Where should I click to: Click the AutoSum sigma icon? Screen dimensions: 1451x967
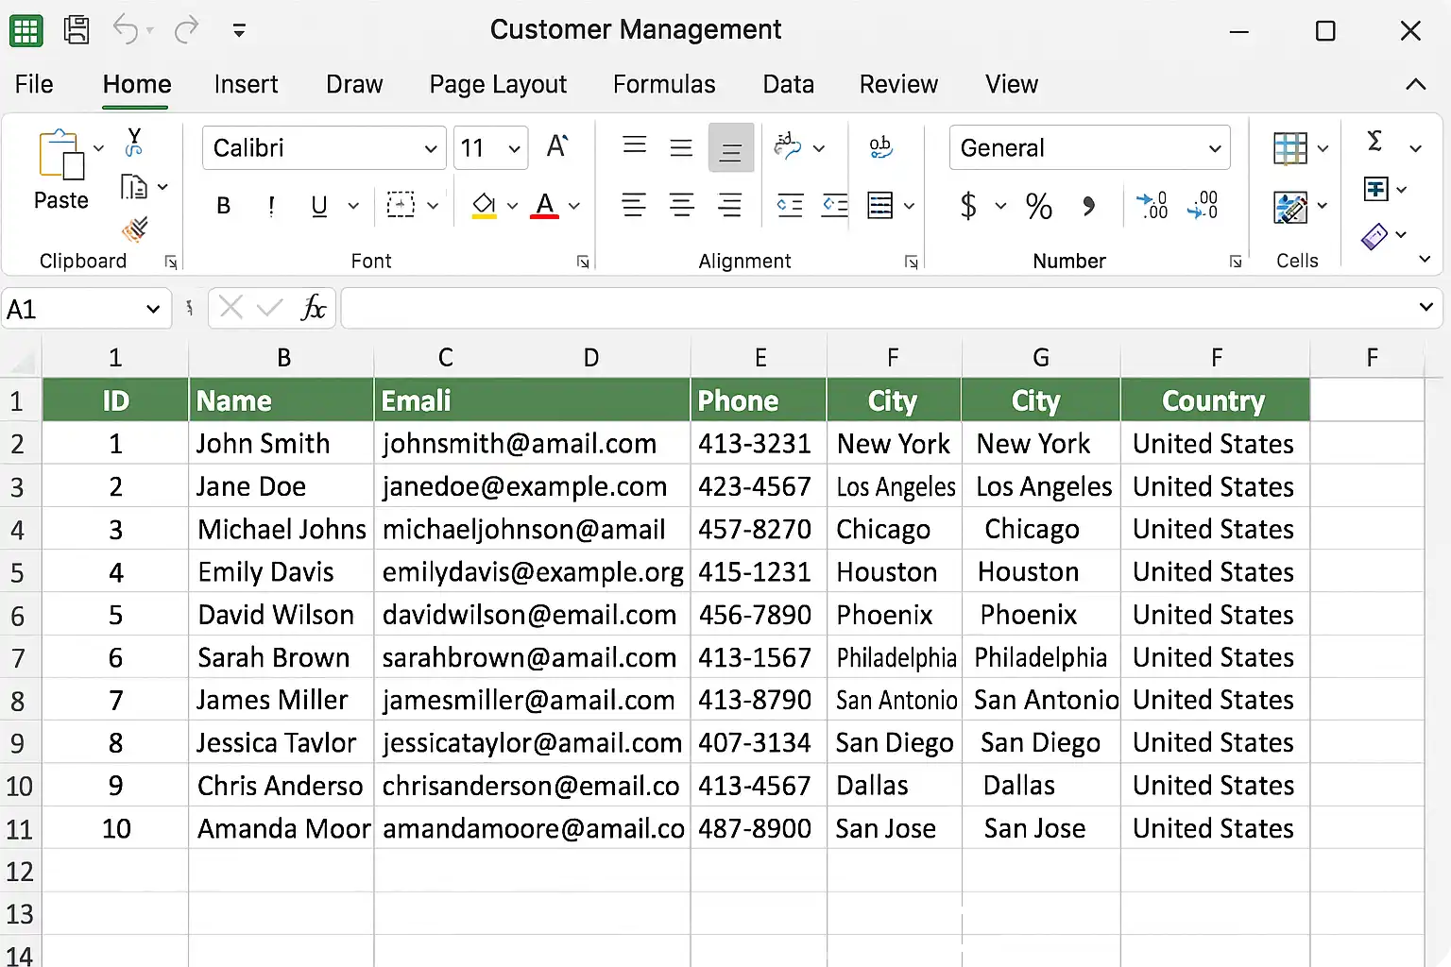[1375, 142]
